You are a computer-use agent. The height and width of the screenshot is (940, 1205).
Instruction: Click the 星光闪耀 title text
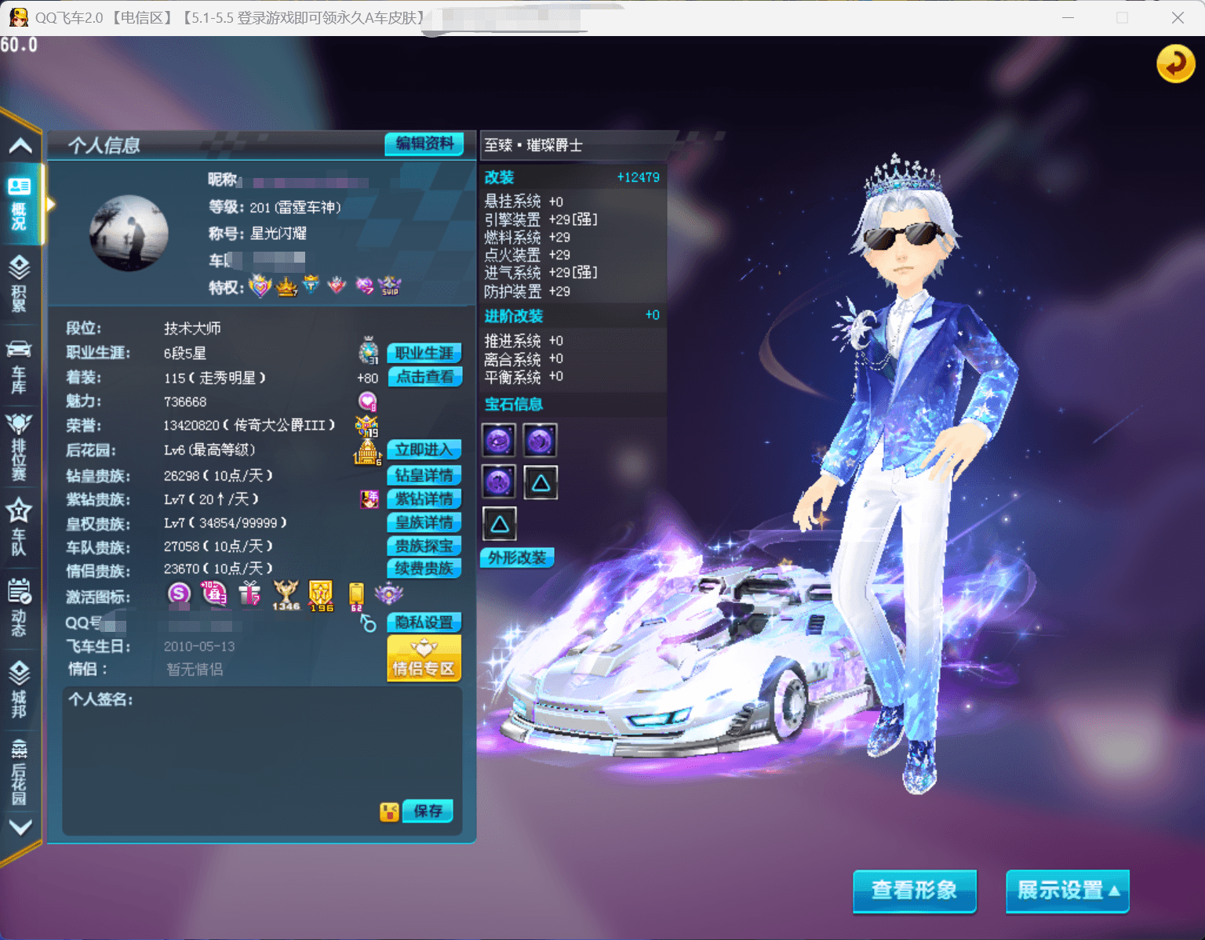click(x=278, y=234)
